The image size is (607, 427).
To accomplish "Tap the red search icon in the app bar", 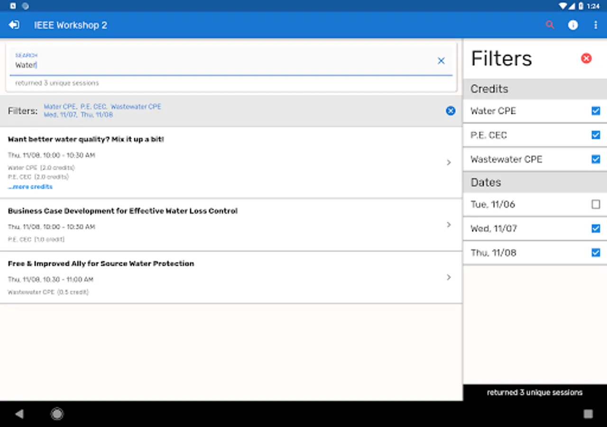I will 550,25.
